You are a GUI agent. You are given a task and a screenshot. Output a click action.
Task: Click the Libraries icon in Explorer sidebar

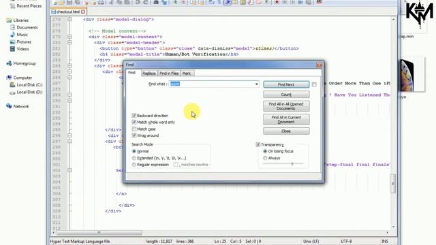[9, 20]
